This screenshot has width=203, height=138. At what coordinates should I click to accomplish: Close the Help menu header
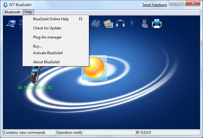pos(28,12)
